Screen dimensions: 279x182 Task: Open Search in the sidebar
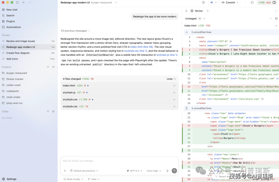[x=10, y=15]
